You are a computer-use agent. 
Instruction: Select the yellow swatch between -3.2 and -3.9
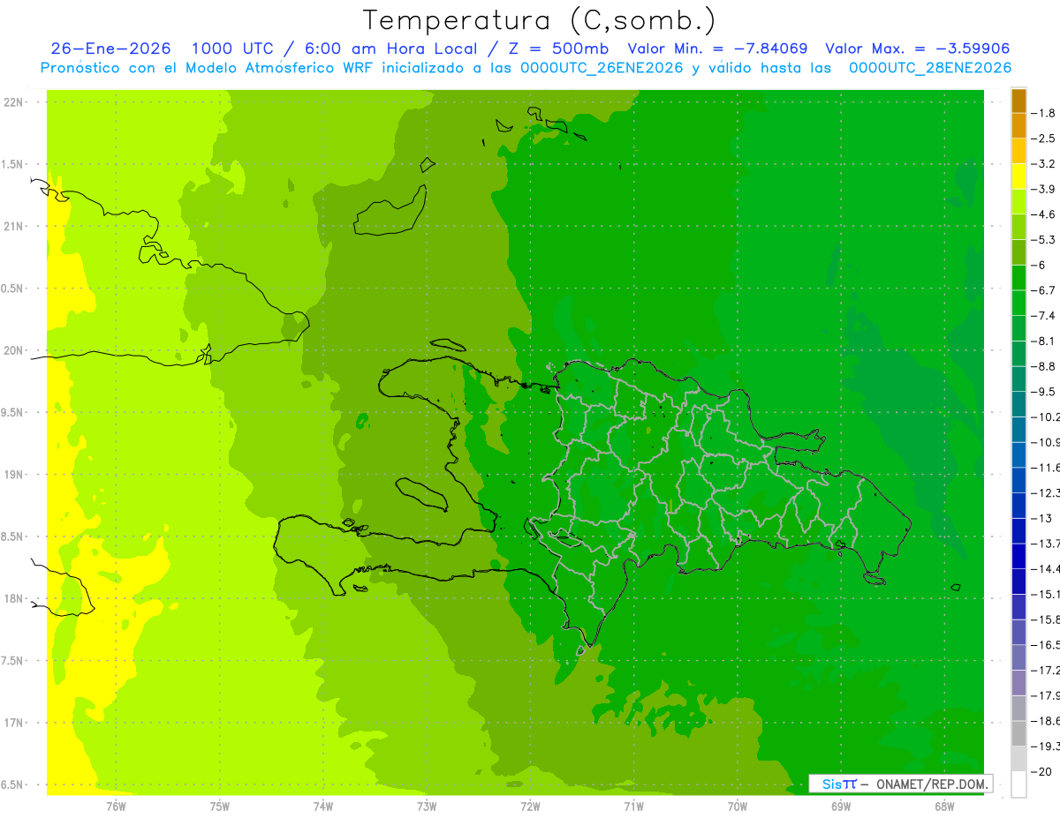(1018, 176)
